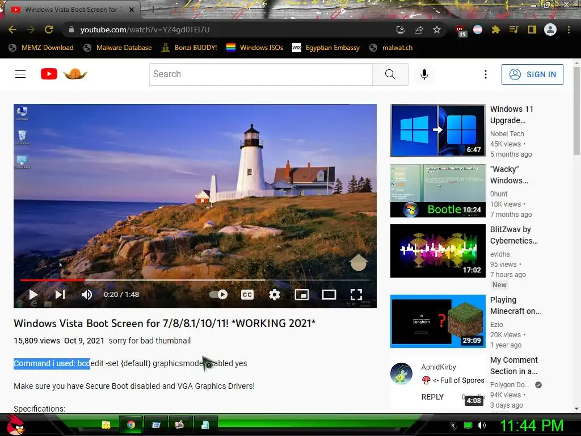Close the Windows Vista Boot Screen tab

click(132, 10)
